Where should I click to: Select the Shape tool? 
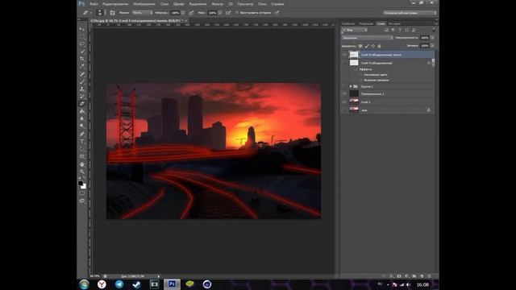[x=82, y=156]
